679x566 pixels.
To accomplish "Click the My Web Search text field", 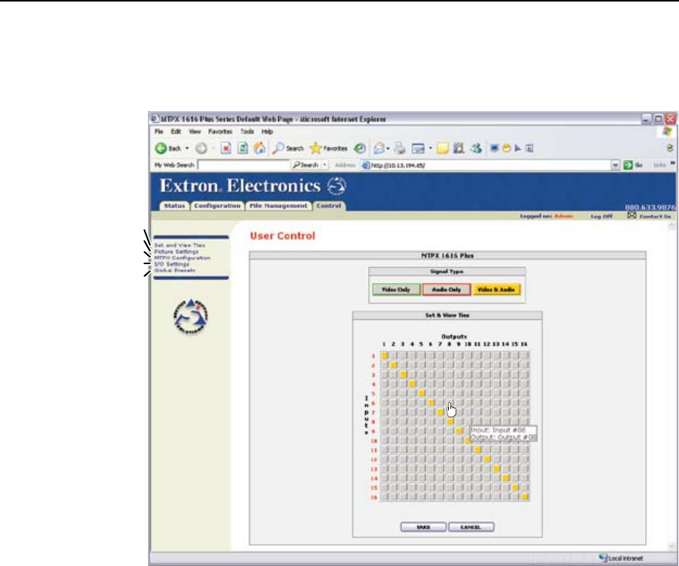I will tap(244, 165).
